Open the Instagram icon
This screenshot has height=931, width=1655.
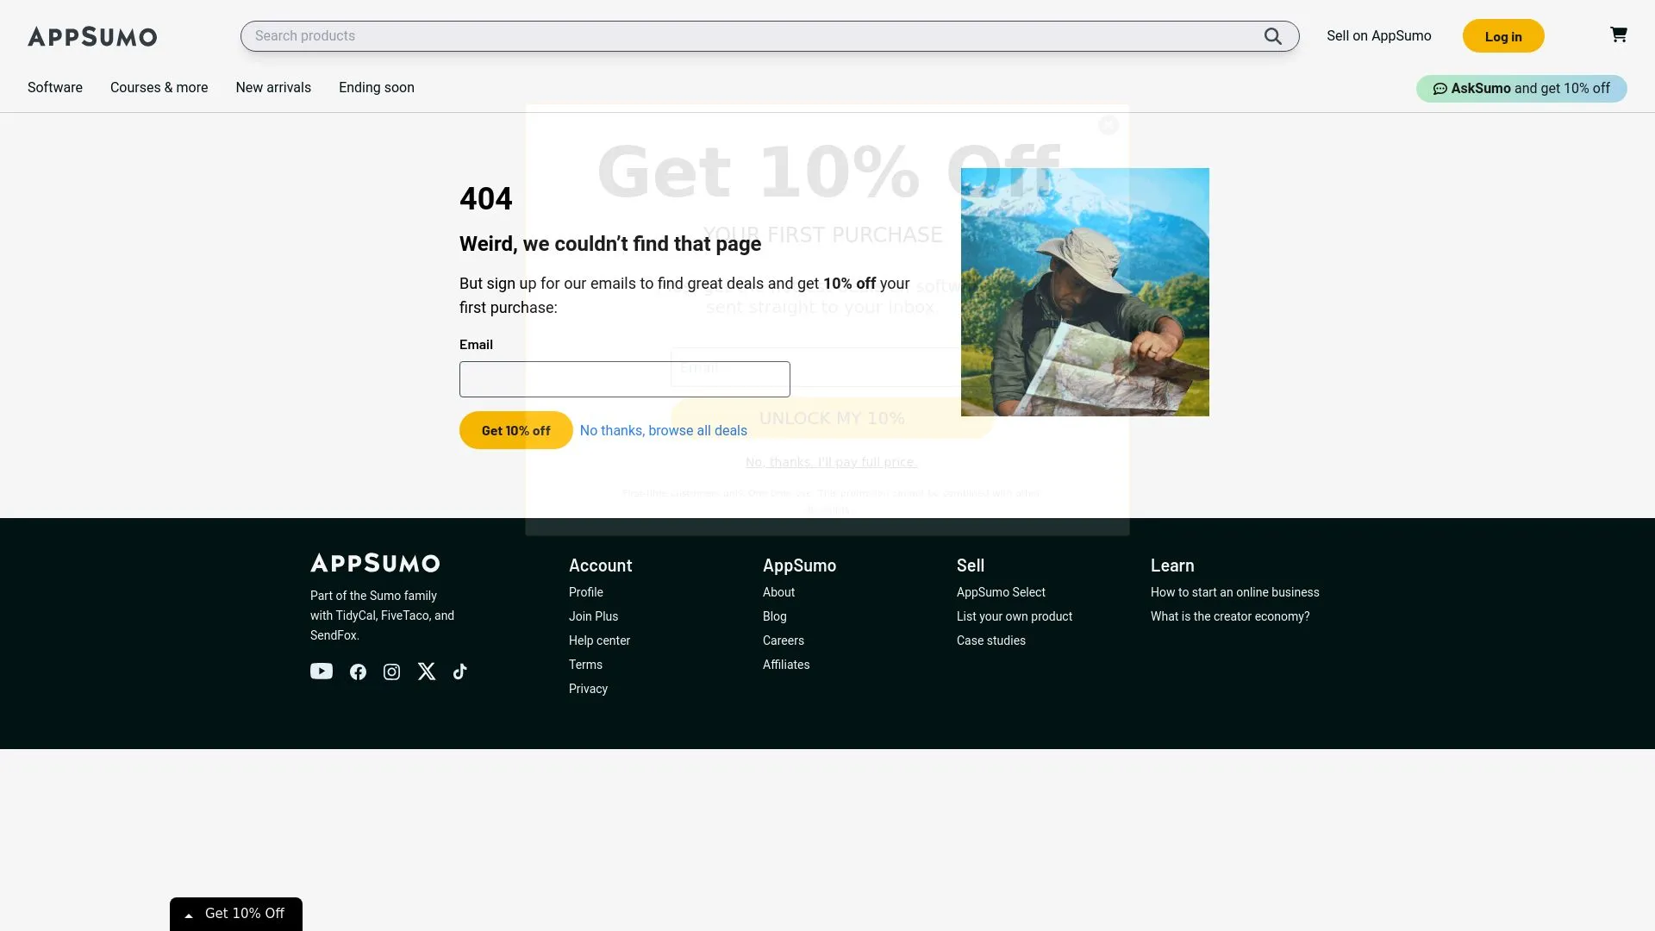click(391, 672)
